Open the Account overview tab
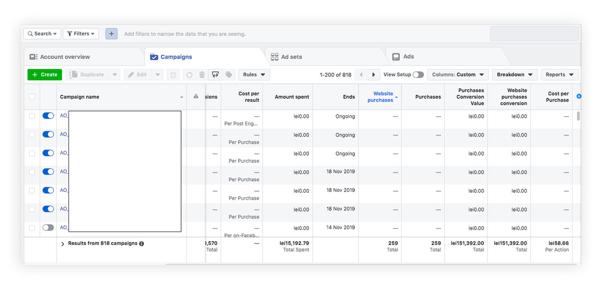Image resolution: width=600 pixels, height=289 pixels. pyautogui.click(x=65, y=57)
